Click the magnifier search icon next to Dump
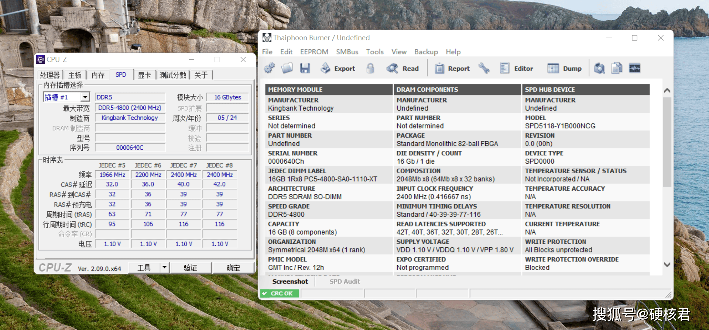 pyautogui.click(x=599, y=68)
